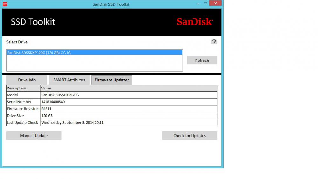Click the red SanDisk logo

(195, 22)
